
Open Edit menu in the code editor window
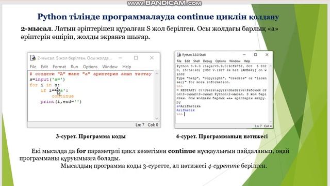44,67
